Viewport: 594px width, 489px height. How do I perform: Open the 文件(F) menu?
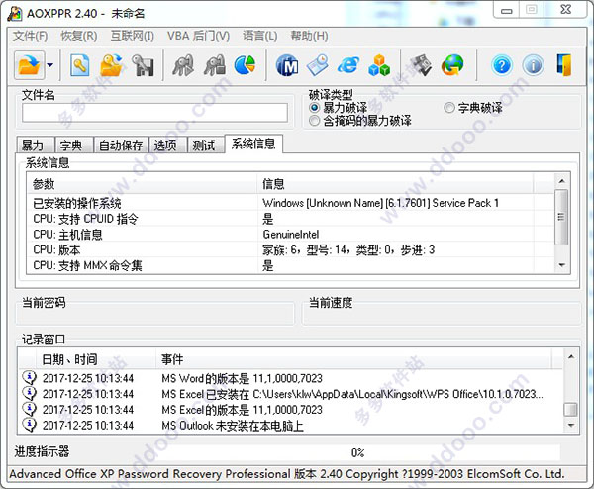pyautogui.click(x=31, y=36)
